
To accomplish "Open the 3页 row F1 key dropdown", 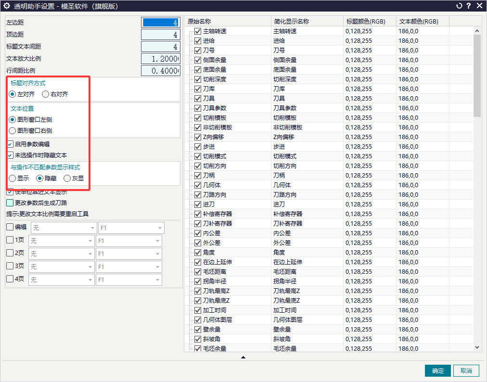I will (128, 267).
